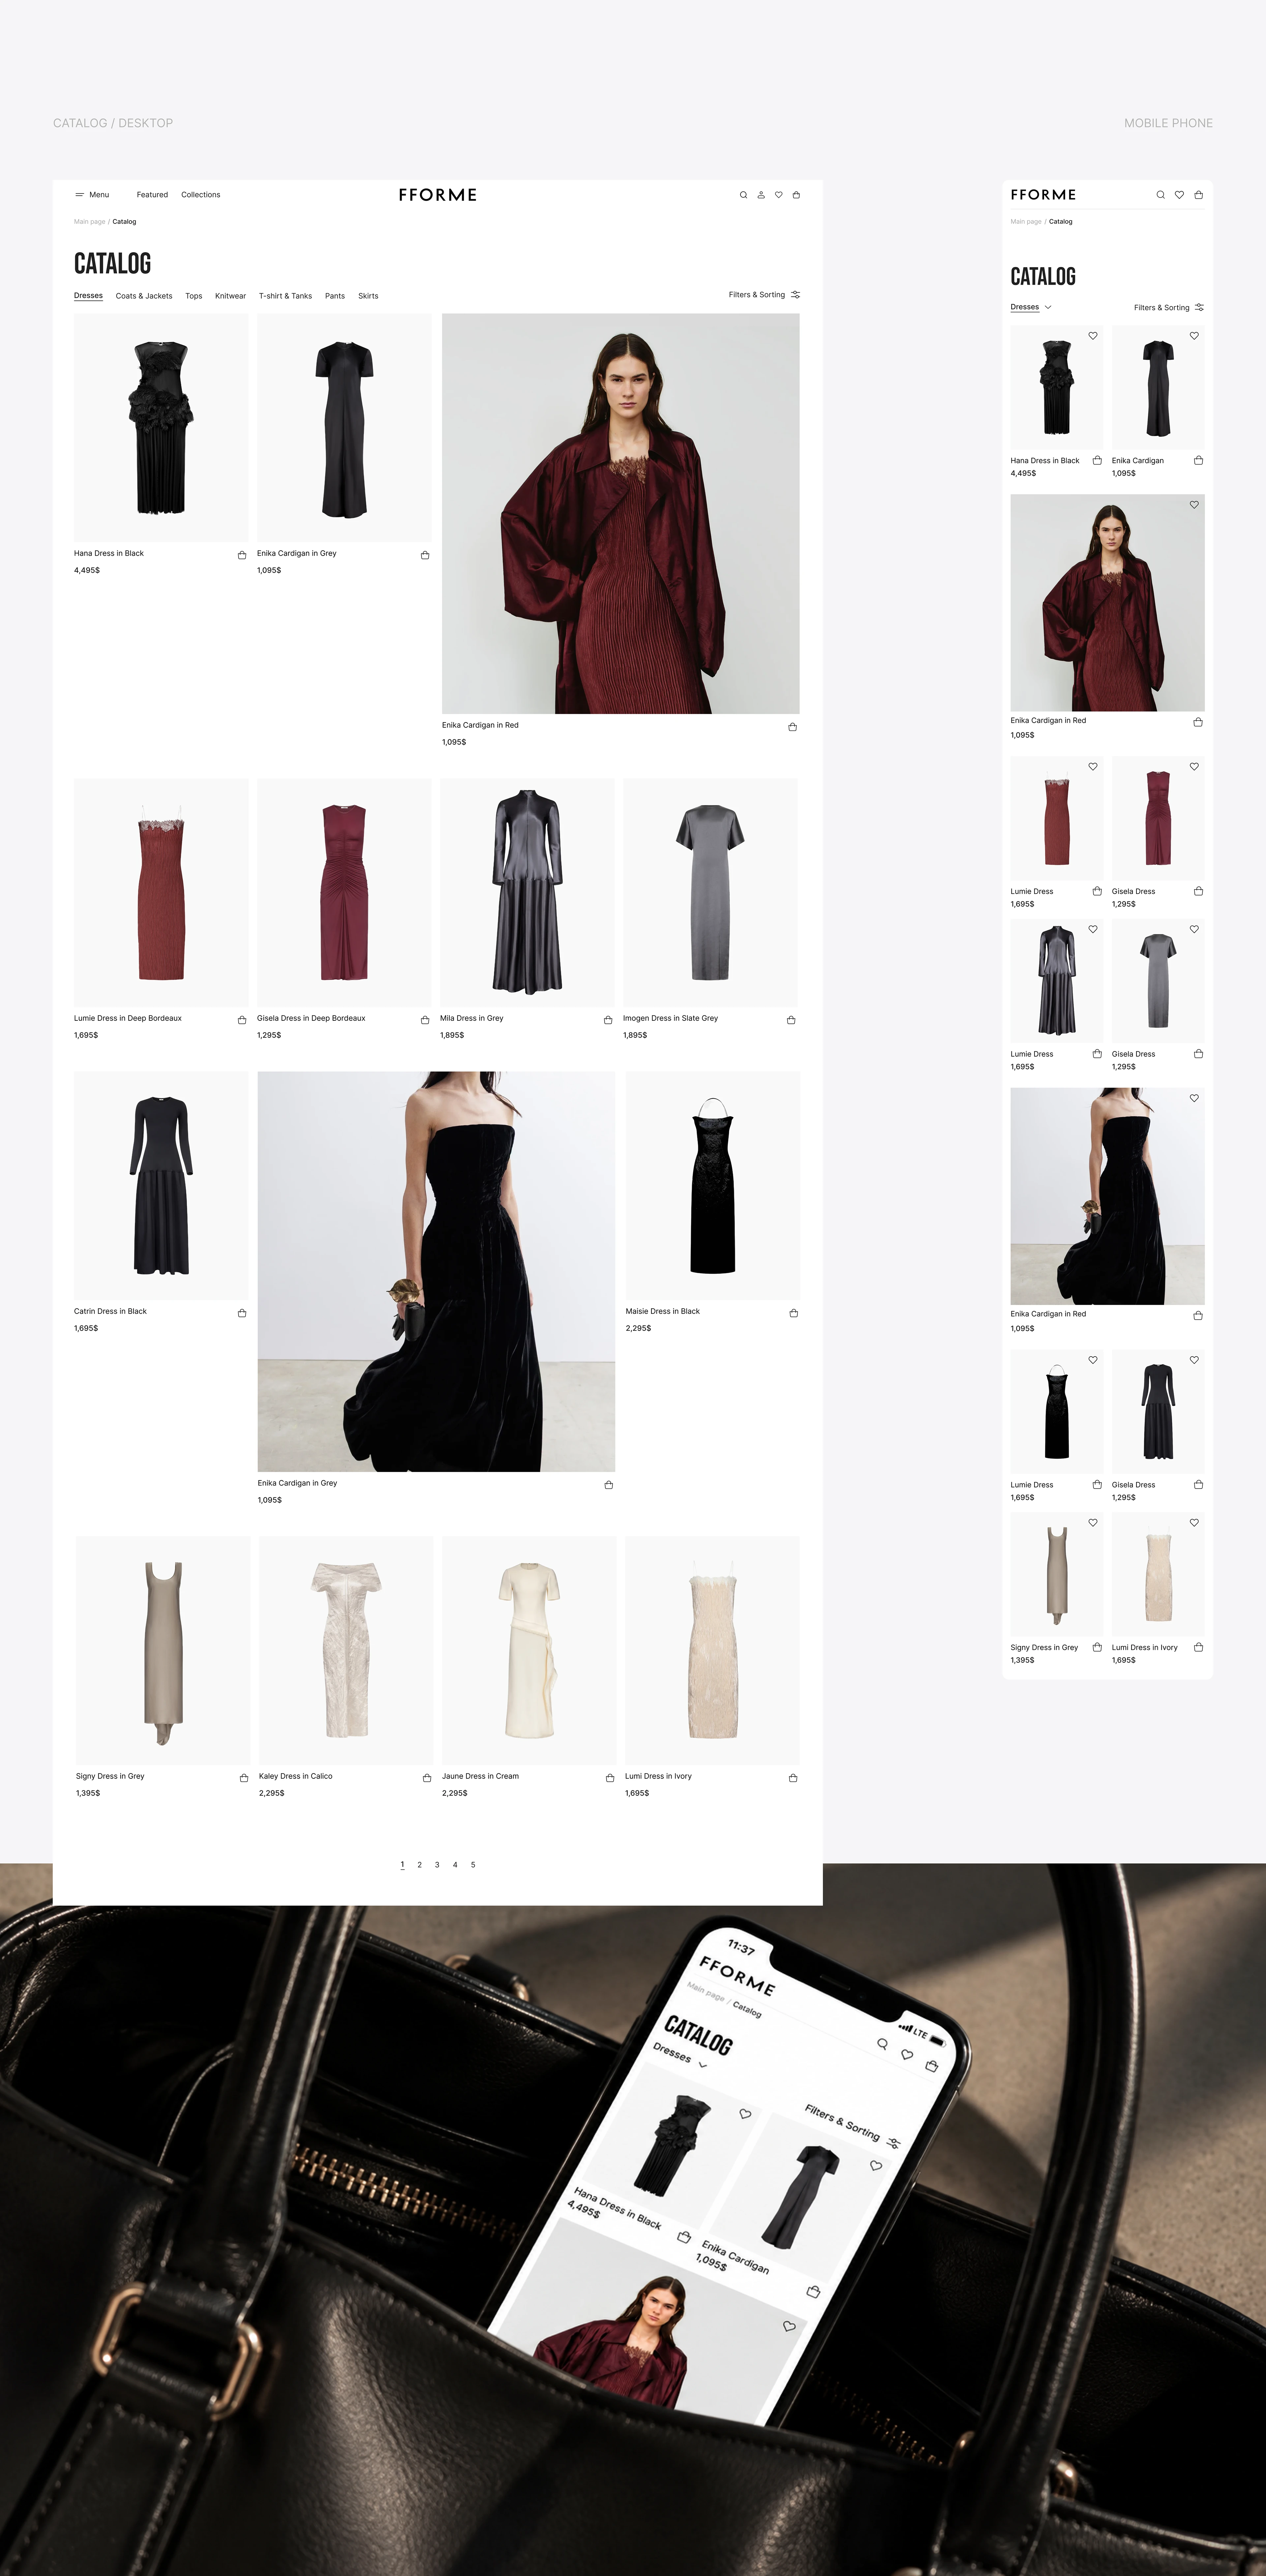This screenshot has width=1266, height=2576.
Task: Add Kaley Dress in Calico to bag
Action: click(427, 1778)
